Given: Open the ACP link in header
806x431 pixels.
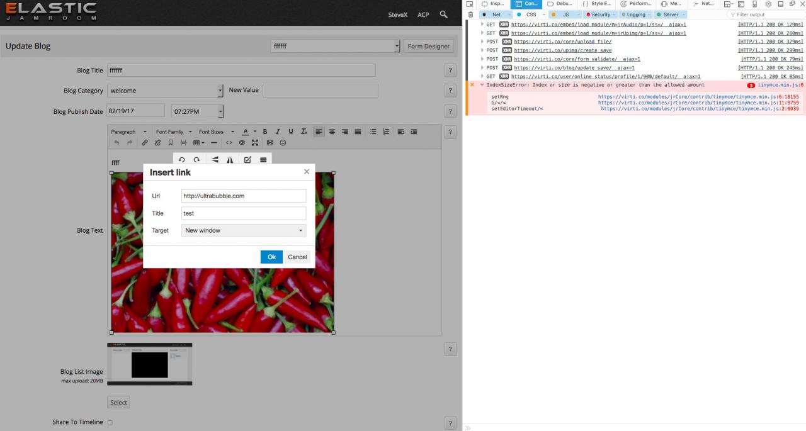Looking at the screenshot, I should [423, 14].
